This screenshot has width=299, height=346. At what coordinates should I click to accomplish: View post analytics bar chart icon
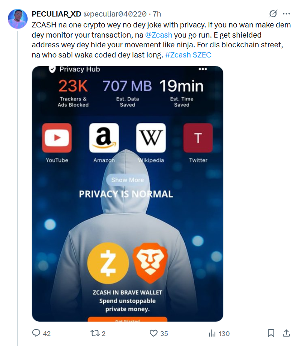tap(212, 333)
